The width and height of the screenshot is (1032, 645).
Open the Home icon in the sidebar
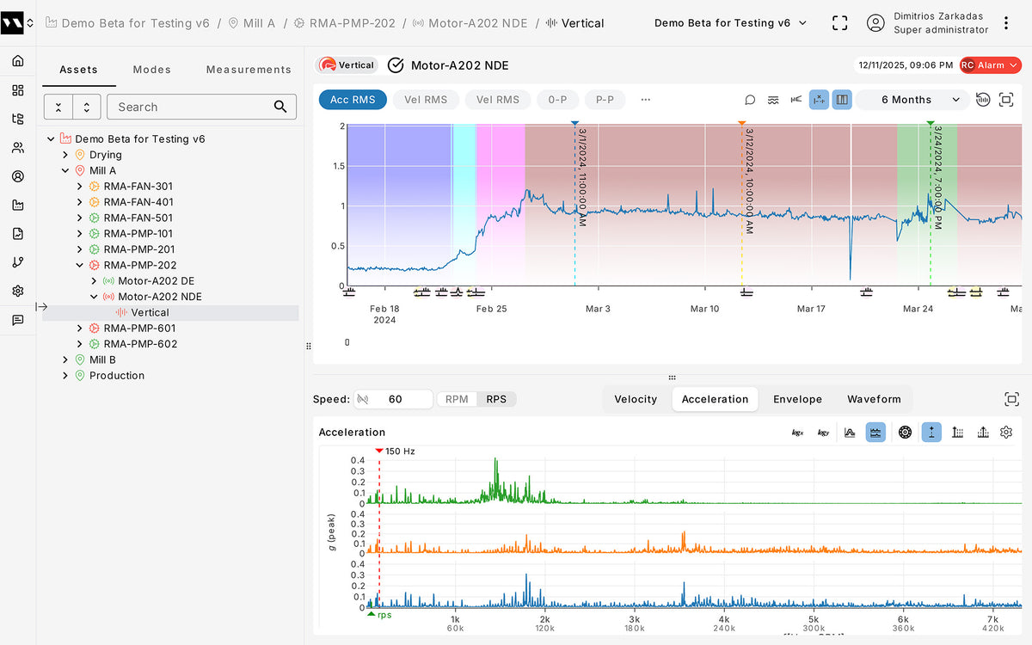click(x=18, y=61)
